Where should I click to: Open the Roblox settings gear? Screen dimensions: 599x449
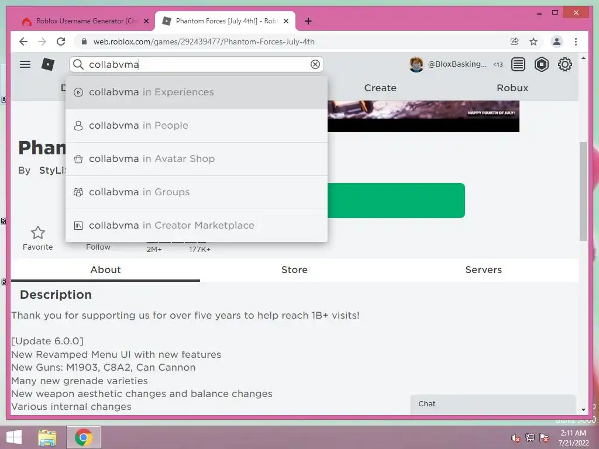pyautogui.click(x=564, y=64)
